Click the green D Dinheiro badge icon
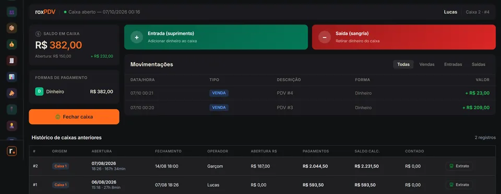The height and width of the screenshot is (194, 501). [x=39, y=92]
